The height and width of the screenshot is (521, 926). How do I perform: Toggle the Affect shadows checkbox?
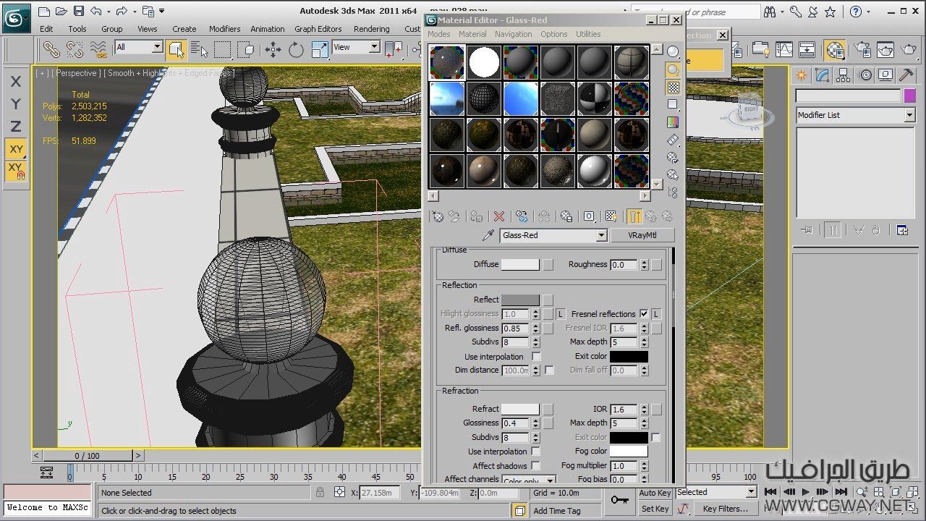[536, 466]
